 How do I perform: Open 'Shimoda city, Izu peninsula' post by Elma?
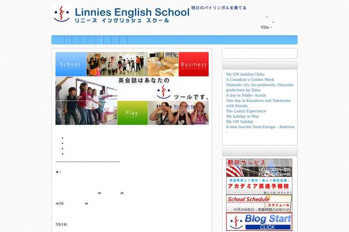pyautogui.click(x=259, y=88)
